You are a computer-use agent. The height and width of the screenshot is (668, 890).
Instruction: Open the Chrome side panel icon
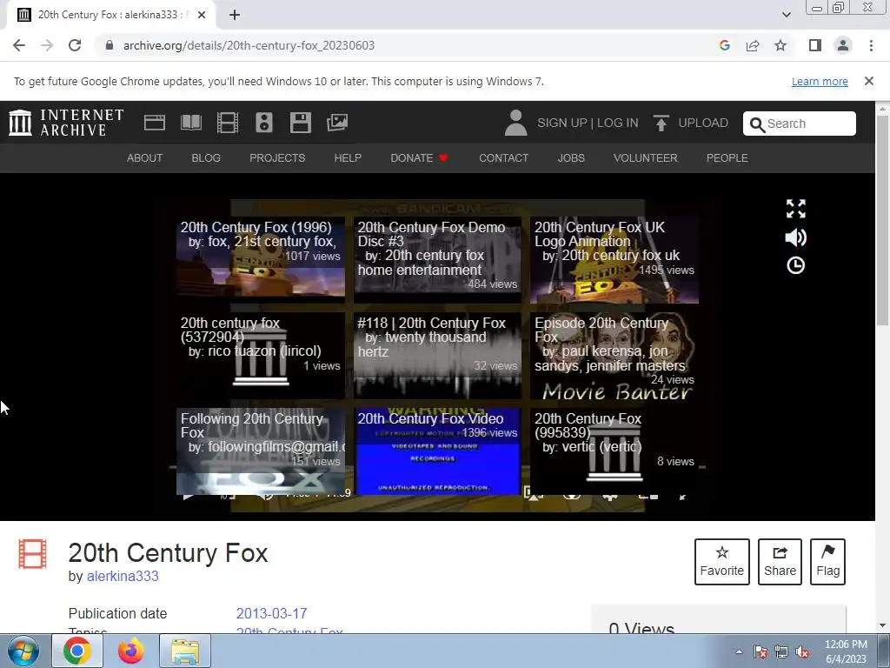coord(815,45)
